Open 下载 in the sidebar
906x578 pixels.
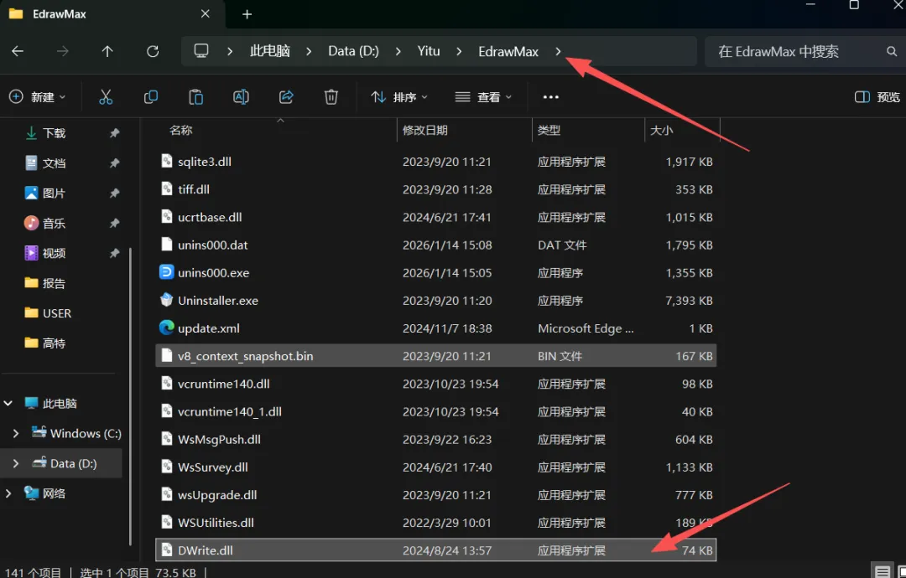pos(55,133)
